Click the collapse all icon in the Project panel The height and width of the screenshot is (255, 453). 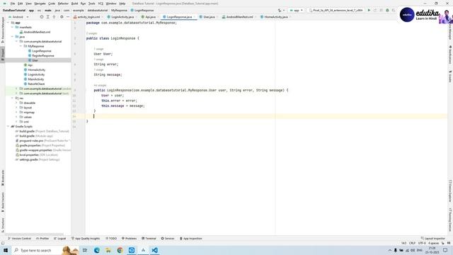54,17
